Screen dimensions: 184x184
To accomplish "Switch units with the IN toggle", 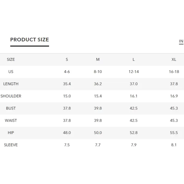I will click(181, 41).
